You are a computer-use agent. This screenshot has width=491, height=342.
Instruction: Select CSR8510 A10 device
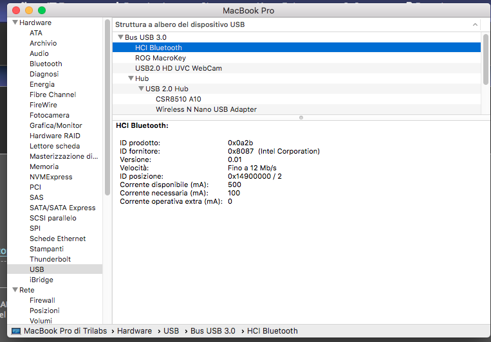(297, 99)
